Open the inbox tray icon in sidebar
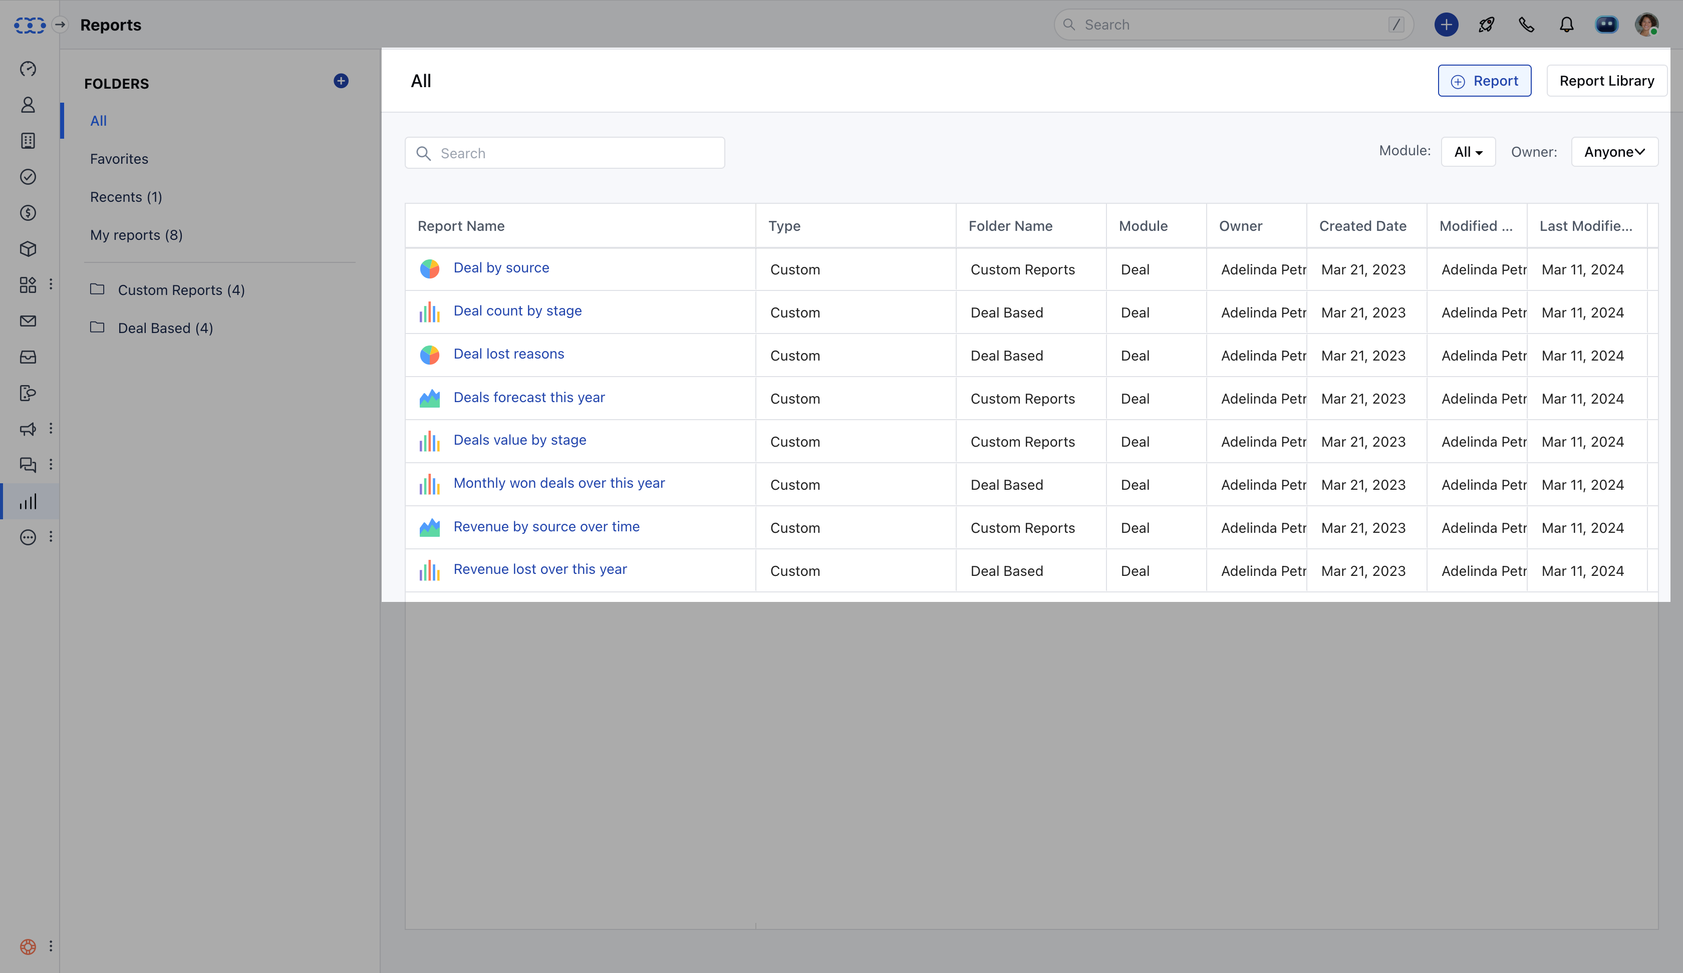The image size is (1683, 973). pyautogui.click(x=28, y=357)
